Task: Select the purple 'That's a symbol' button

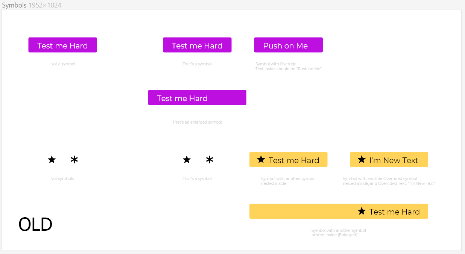Action: tap(197, 45)
